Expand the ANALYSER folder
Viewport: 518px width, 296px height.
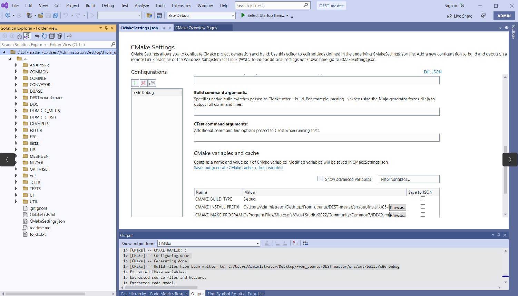(x=16, y=65)
